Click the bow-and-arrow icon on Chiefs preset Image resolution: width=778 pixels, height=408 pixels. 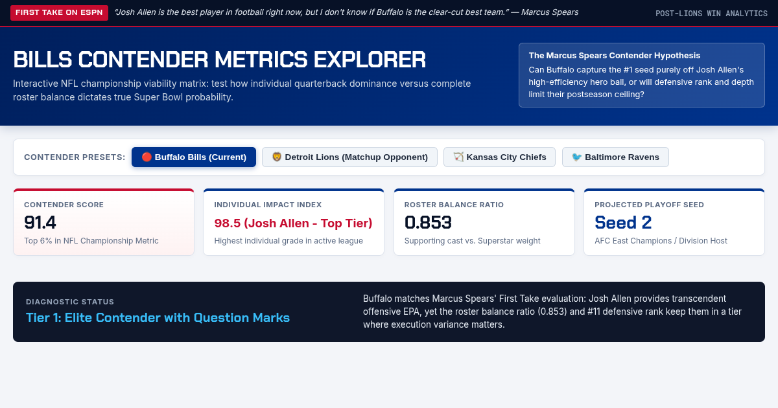pyautogui.click(x=458, y=157)
